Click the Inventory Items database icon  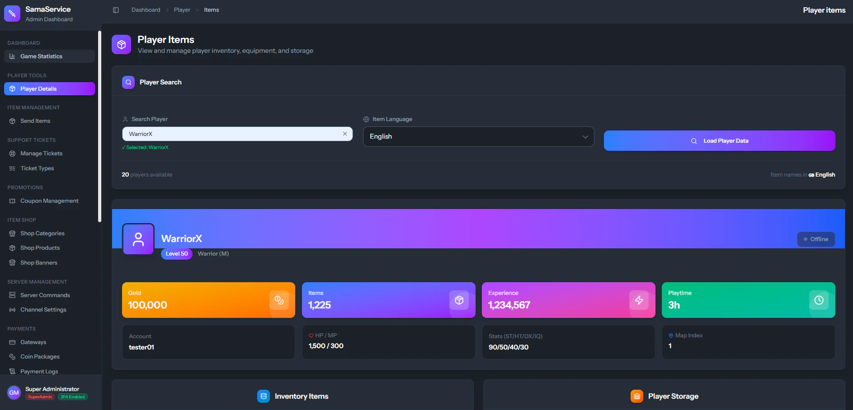(x=264, y=396)
